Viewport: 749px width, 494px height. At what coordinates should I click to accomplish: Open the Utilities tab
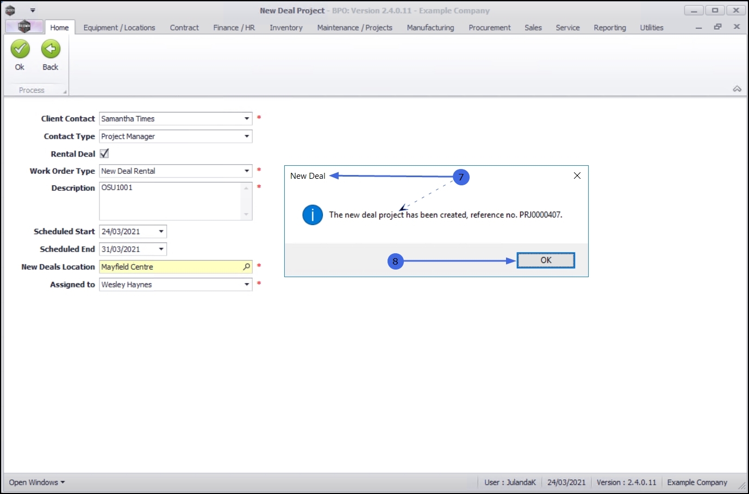pos(652,28)
